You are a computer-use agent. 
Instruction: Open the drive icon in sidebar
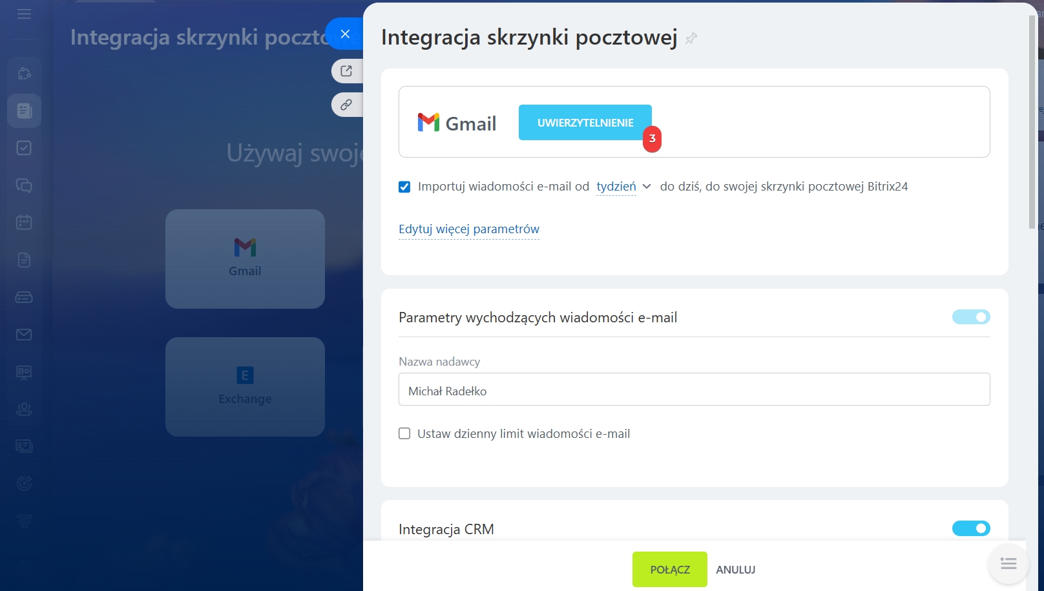tap(24, 297)
